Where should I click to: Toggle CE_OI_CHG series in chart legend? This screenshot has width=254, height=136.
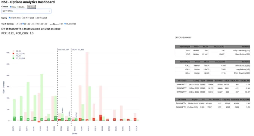19,53
